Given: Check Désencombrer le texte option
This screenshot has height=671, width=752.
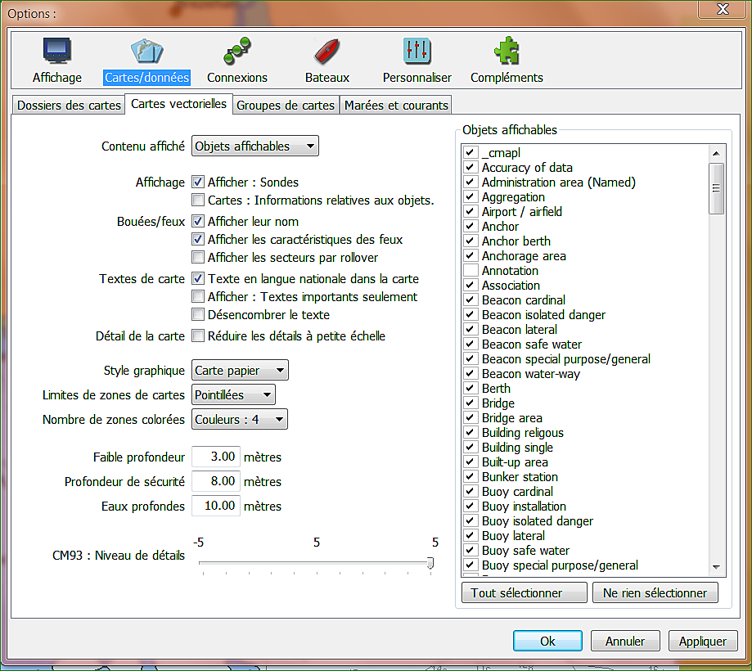Looking at the screenshot, I should (197, 315).
